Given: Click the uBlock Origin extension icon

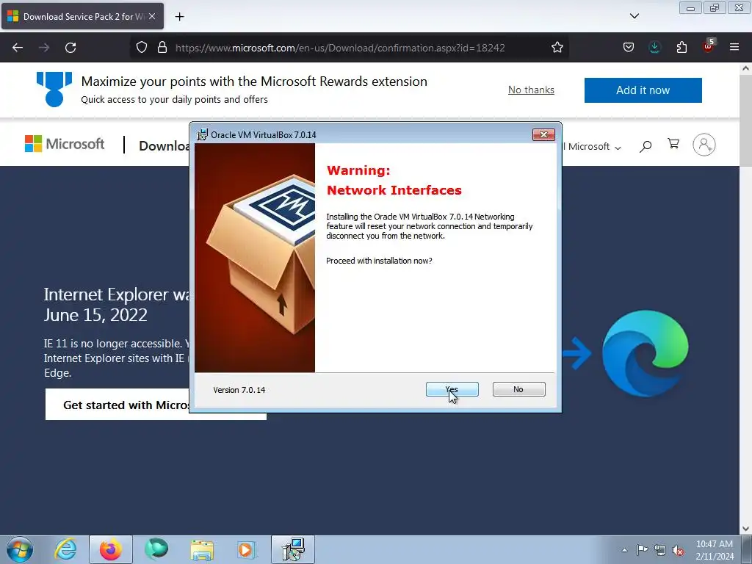Looking at the screenshot, I should [x=709, y=46].
